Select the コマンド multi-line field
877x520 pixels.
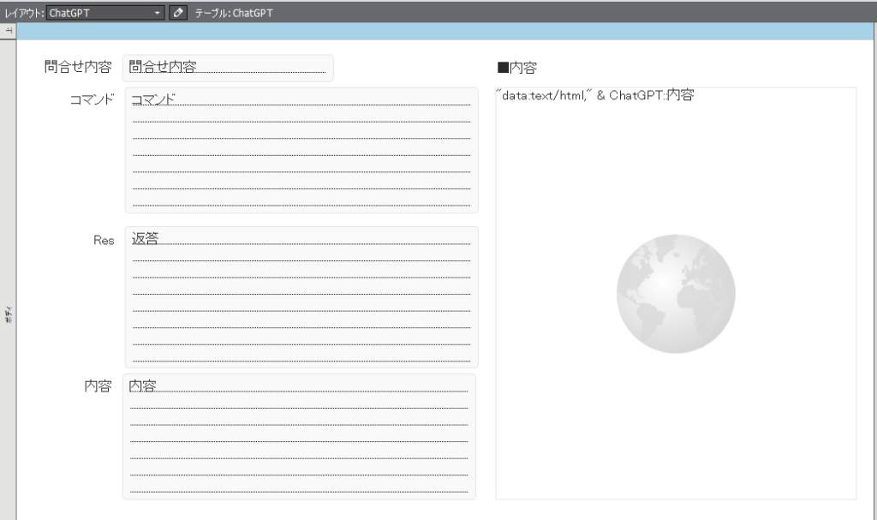(x=301, y=150)
